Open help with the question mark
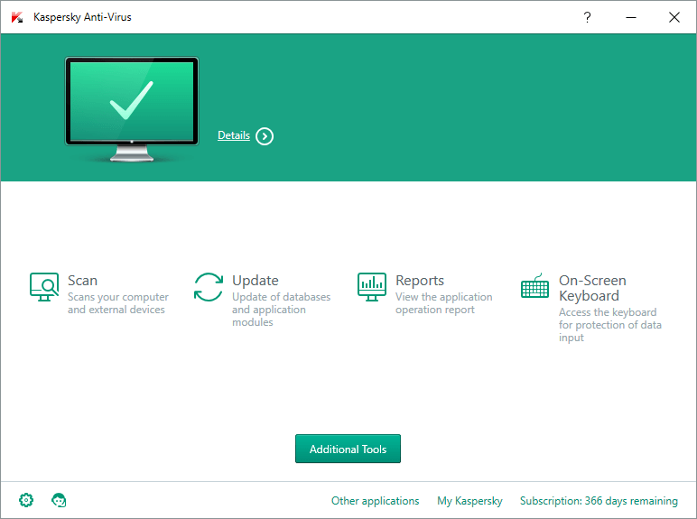 click(587, 17)
